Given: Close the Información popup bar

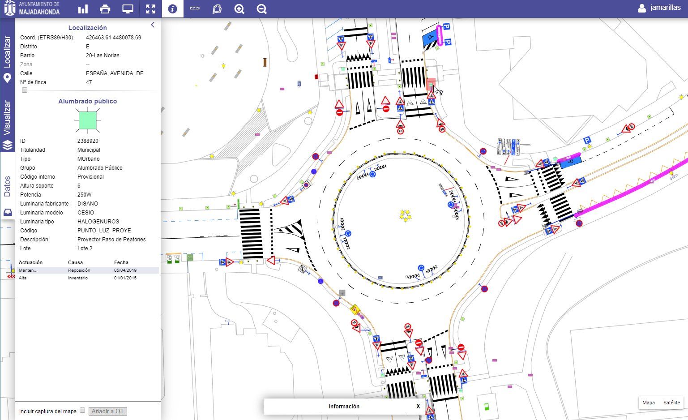Looking at the screenshot, I should (418, 406).
